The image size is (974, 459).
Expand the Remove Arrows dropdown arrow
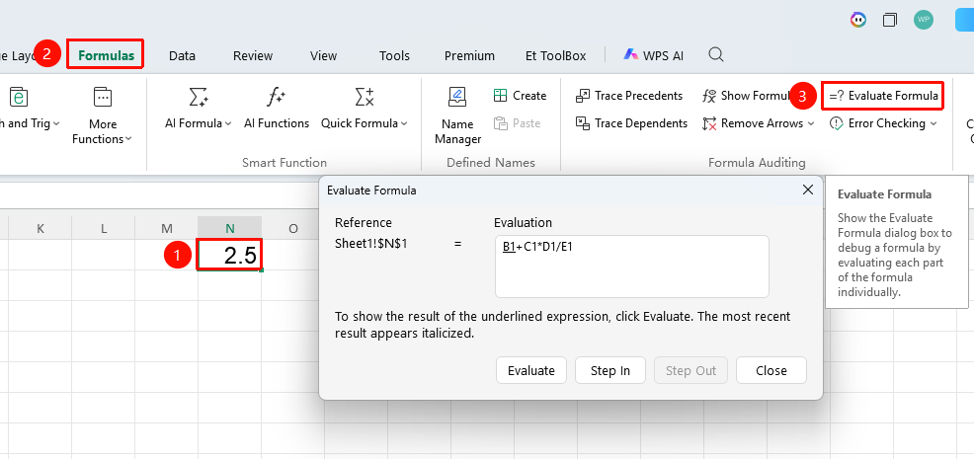(x=811, y=123)
